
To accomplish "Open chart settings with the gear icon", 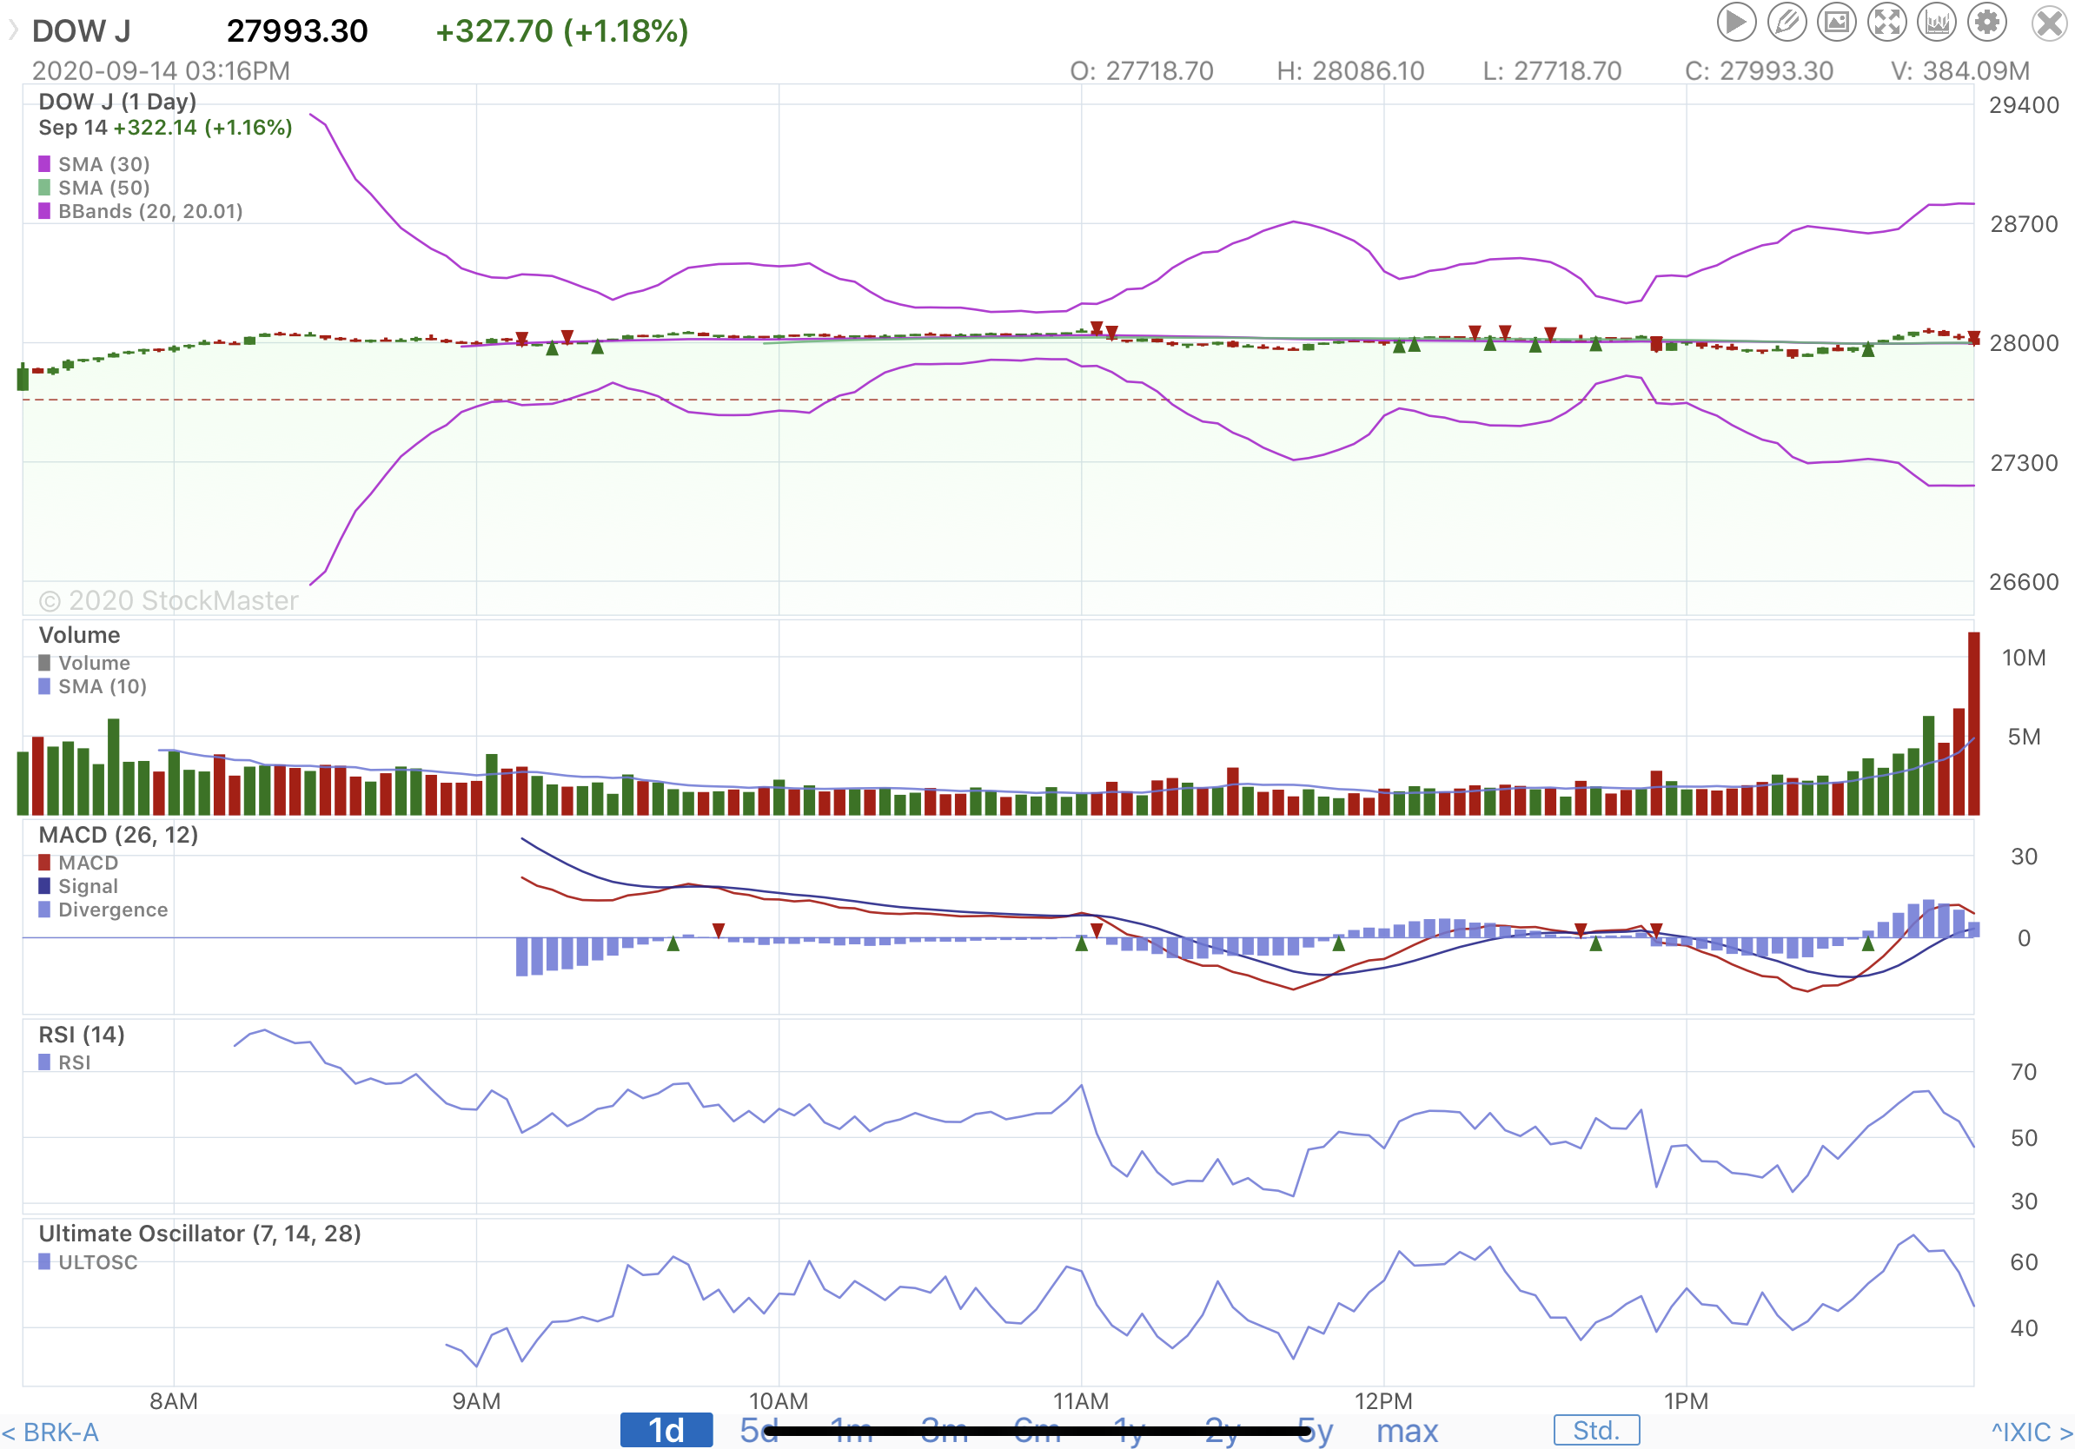I will [x=1986, y=23].
